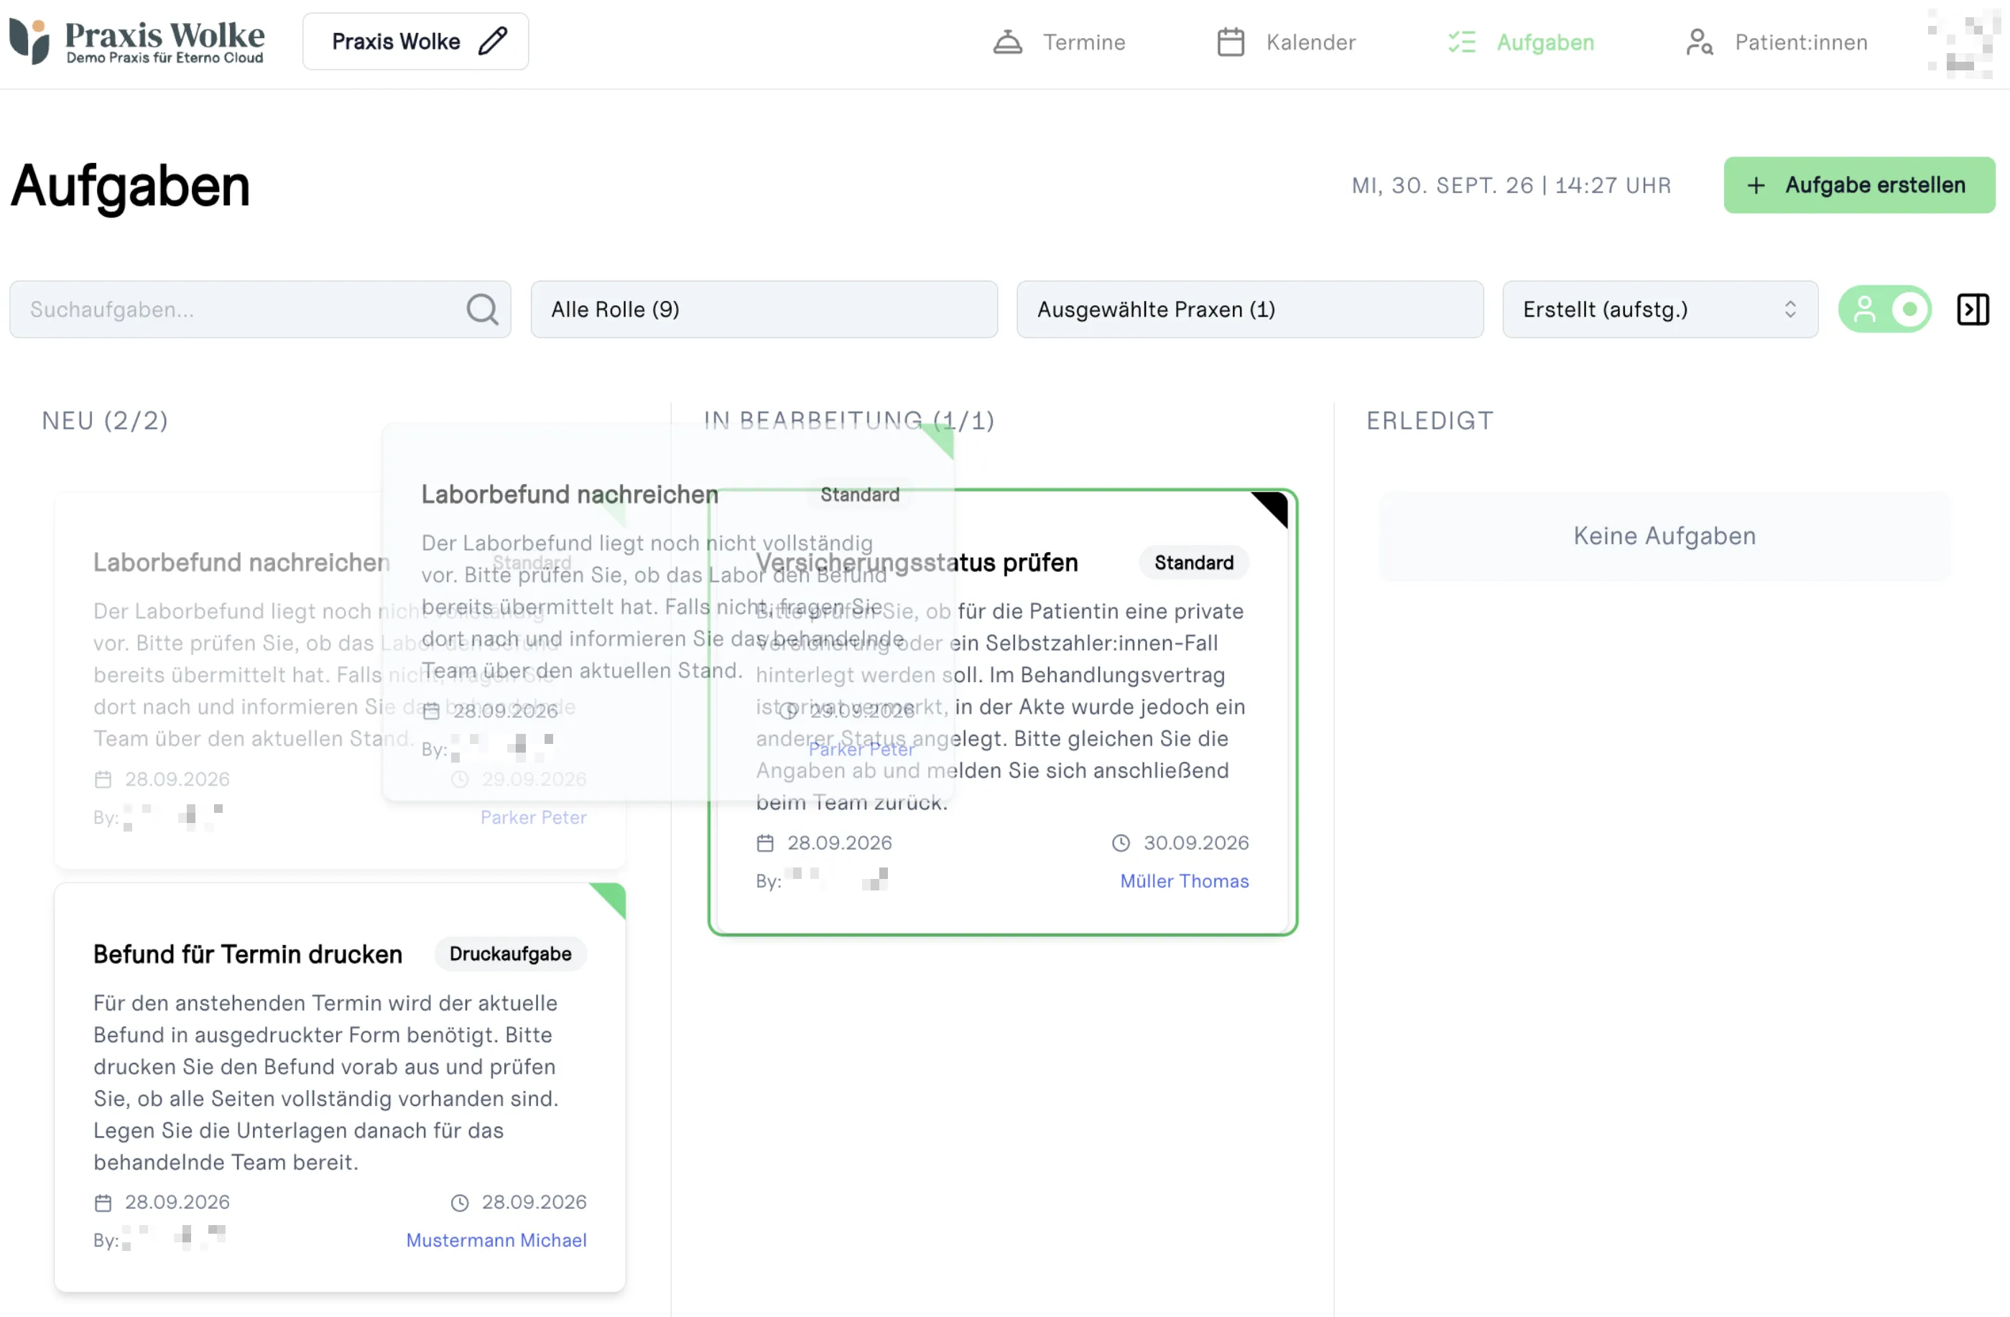Click the Aufgaben page heading
Viewport: 2010px width, 1317px height.
point(130,186)
